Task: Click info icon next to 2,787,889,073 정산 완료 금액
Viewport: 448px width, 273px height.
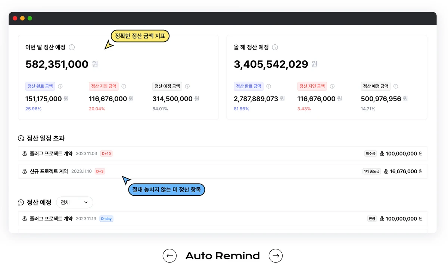Action: (268, 86)
